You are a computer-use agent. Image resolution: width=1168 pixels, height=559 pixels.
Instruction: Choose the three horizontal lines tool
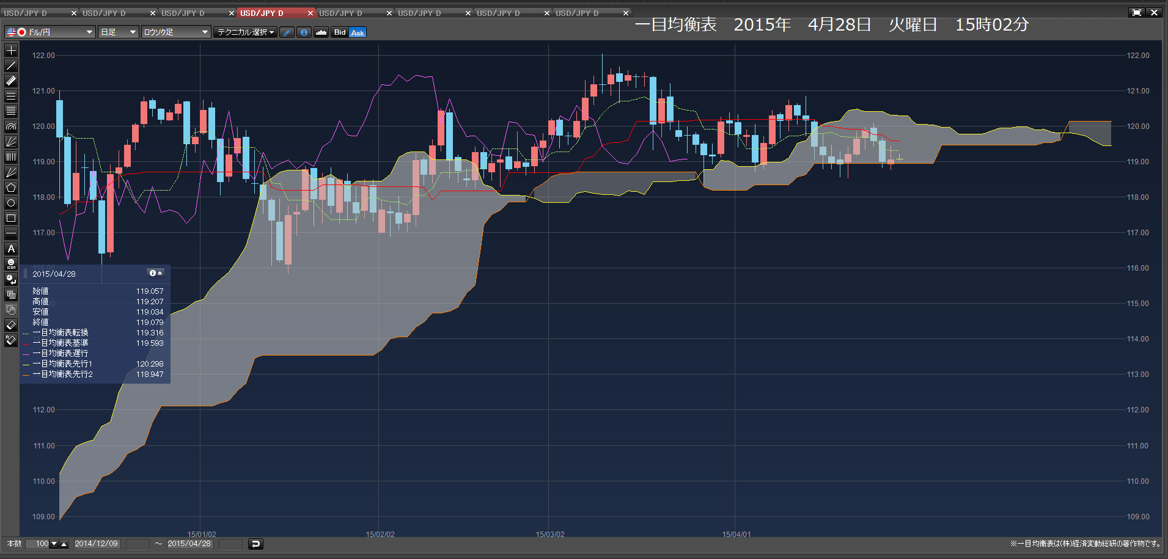(11, 96)
